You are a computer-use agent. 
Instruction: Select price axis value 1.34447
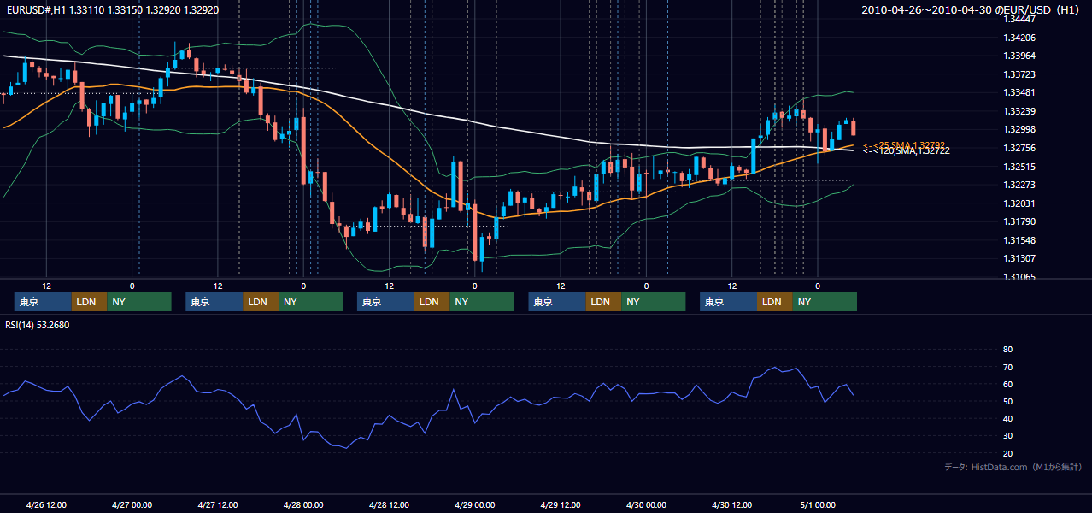pos(1019,19)
